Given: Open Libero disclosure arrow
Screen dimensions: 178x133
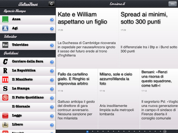Looking at the screenshot, I should [52, 125].
